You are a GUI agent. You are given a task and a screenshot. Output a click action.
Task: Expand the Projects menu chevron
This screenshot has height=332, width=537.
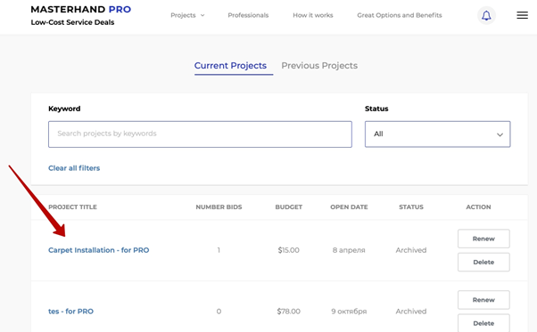[202, 15]
